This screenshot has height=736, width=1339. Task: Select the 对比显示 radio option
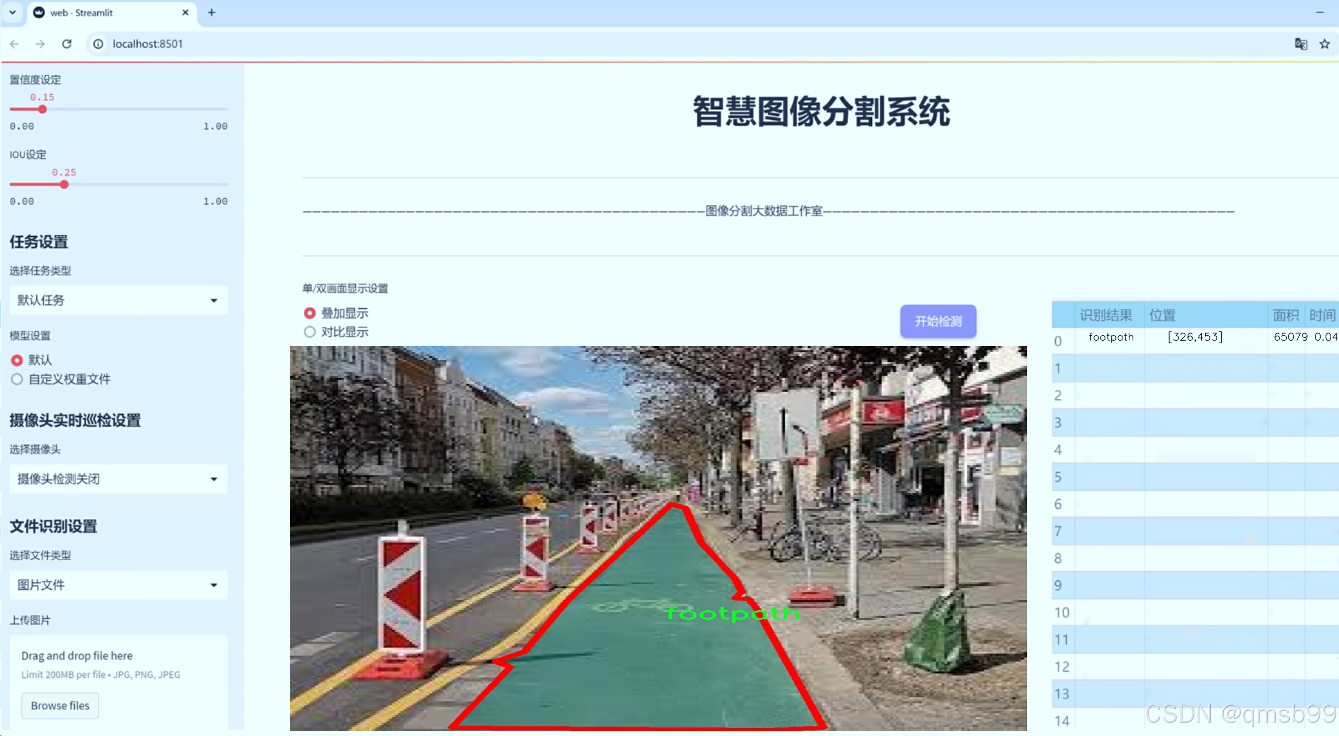pyautogui.click(x=310, y=332)
